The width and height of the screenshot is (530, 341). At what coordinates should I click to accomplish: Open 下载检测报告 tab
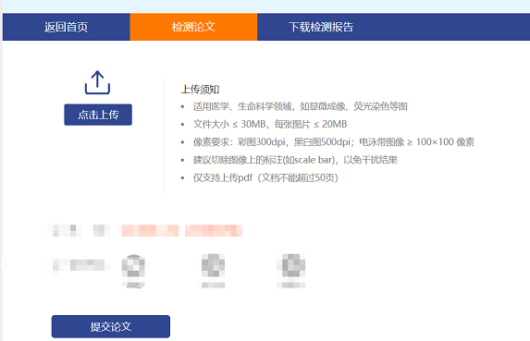(x=321, y=27)
